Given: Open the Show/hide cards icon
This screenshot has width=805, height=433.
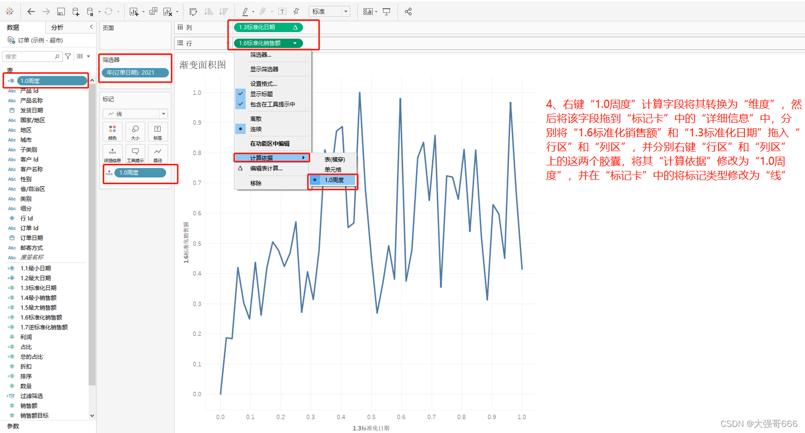Looking at the screenshot, I should 368,11.
